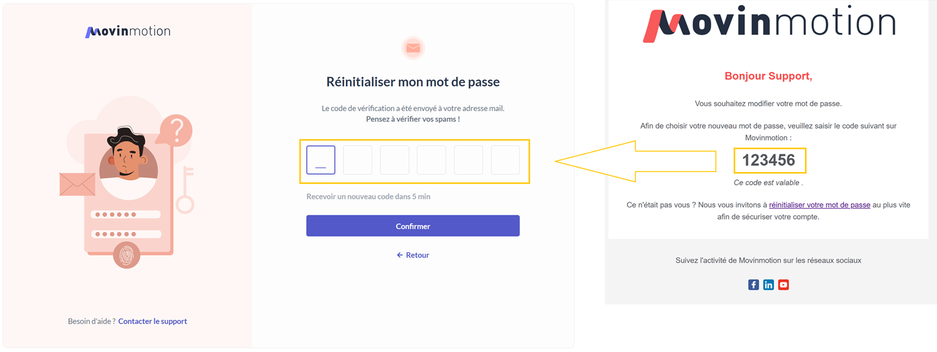Click the small Movinmotion logo in left panel
Image resolution: width=937 pixels, height=352 pixels.
pyautogui.click(x=128, y=32)
